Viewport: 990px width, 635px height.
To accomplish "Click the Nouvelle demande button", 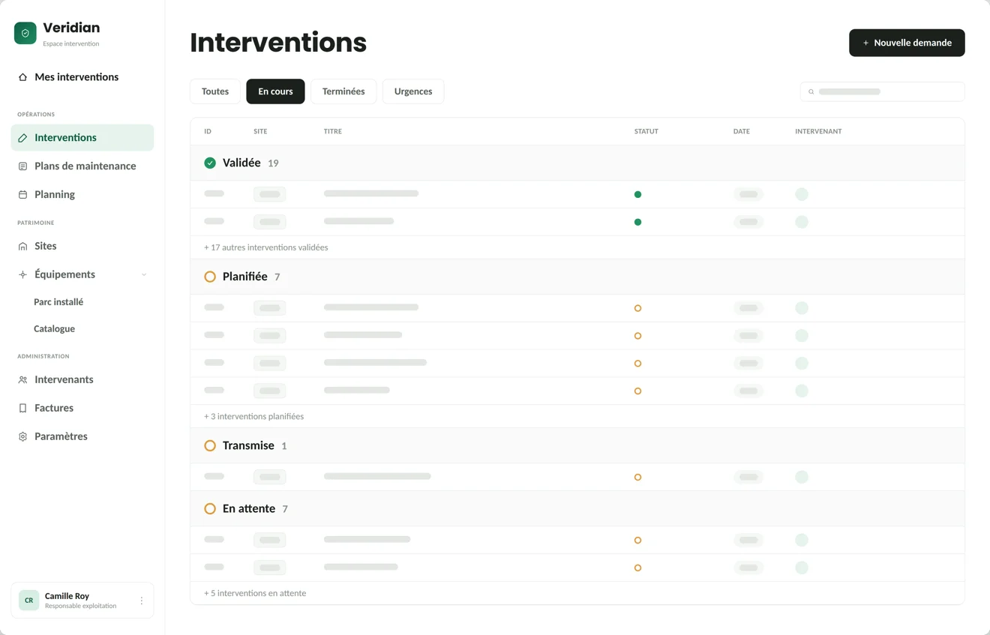I will (907, 43).
